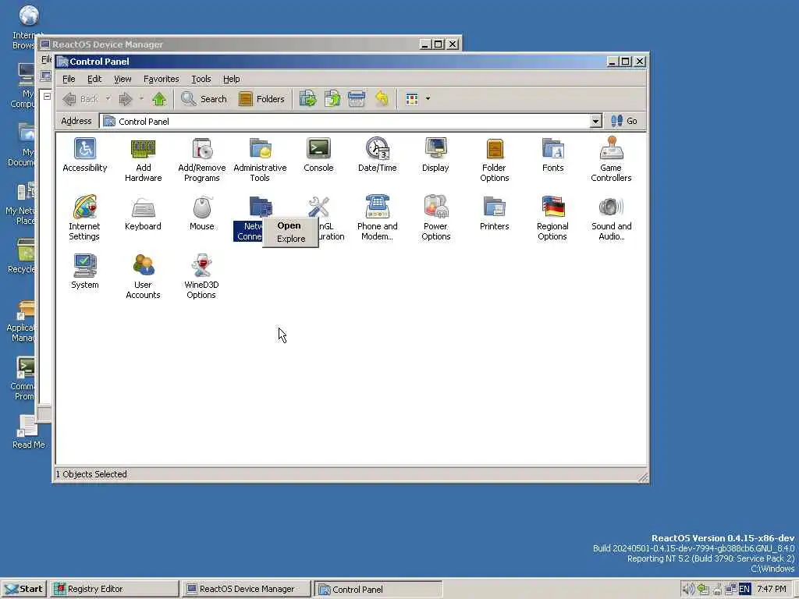Image resolution: width=799 pixels, height=599 pixels.
Task: Select the Fonts icon
Action: [x=553, y=155]
